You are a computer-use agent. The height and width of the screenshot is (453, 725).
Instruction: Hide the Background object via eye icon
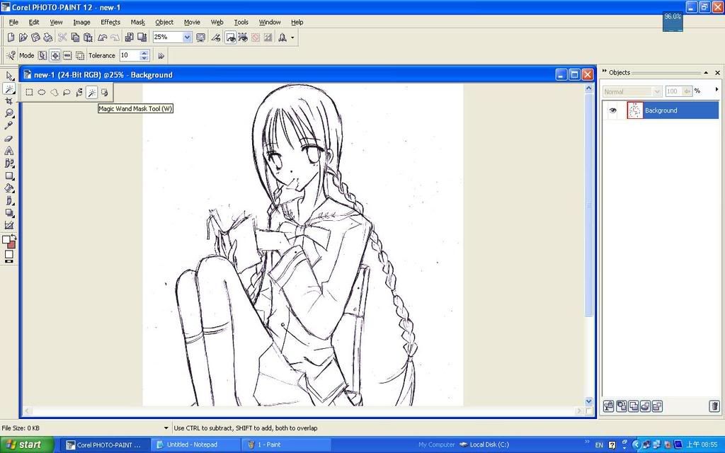[x=612, y=110]
